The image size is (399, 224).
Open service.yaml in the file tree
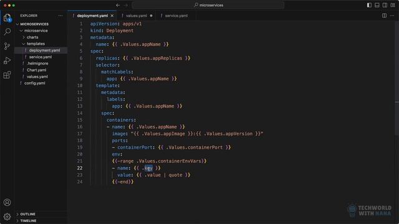[41, 57]
